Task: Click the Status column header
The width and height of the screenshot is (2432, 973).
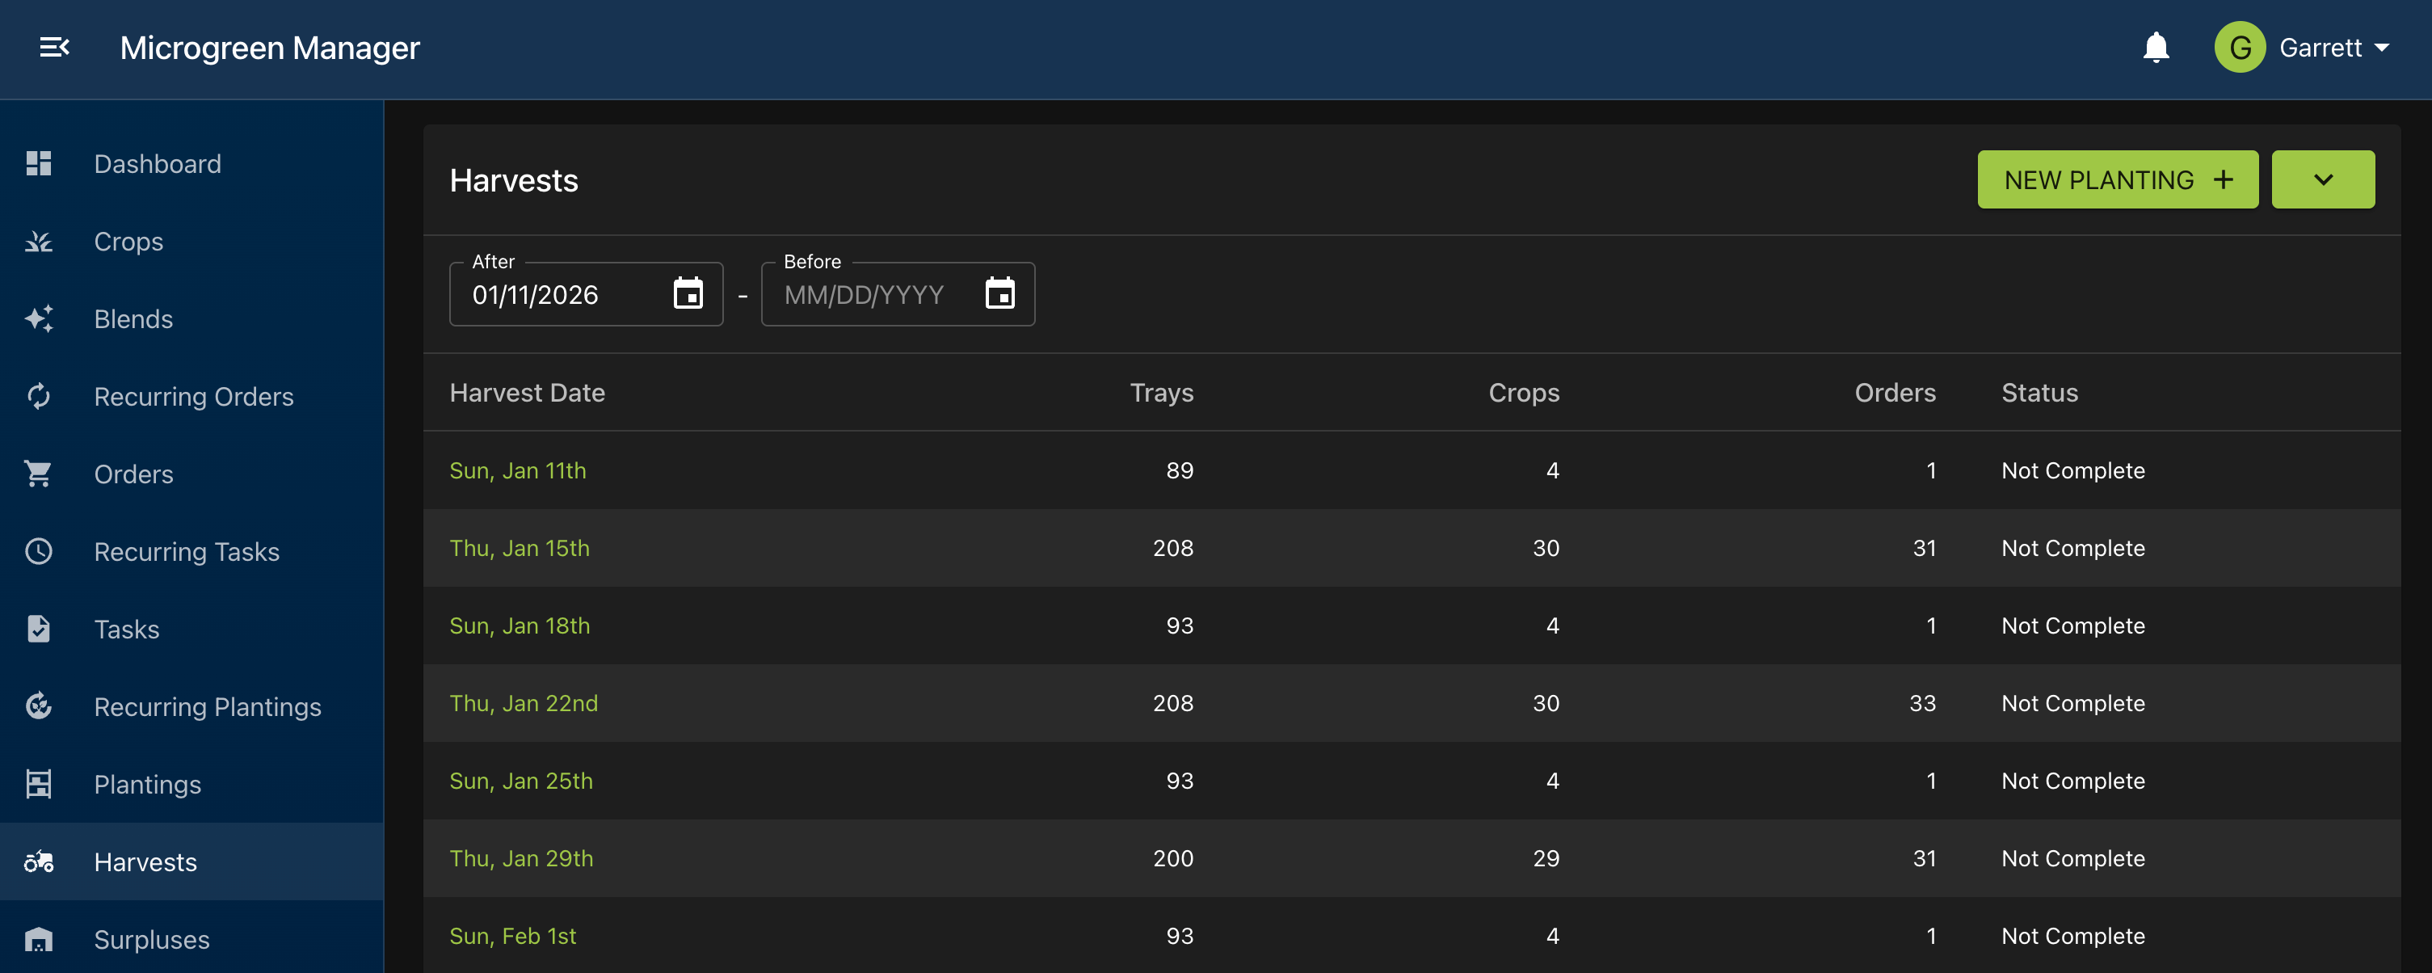Action: (x=2039, y=393)
